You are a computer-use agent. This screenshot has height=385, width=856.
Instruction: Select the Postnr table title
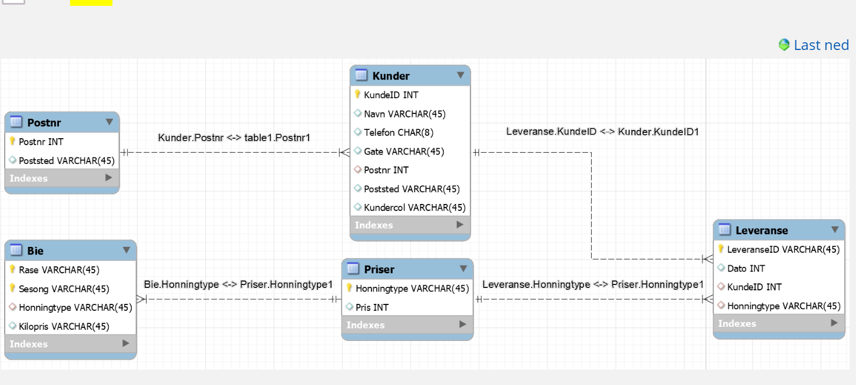44,123
